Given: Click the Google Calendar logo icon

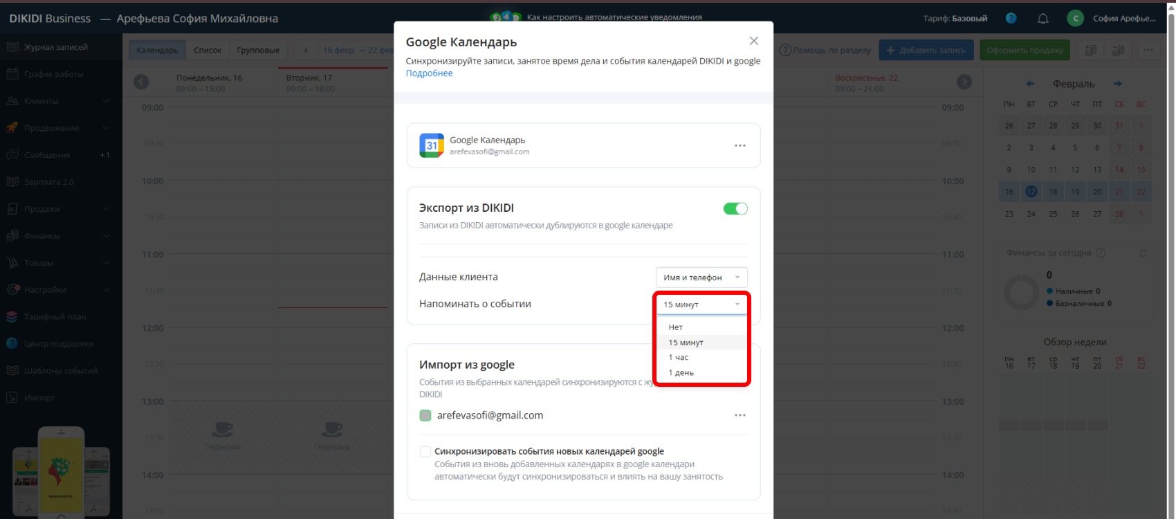Looking at the screenshot, I should [432, 145].
